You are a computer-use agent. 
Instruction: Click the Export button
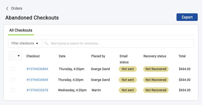(x=187, y=17)
